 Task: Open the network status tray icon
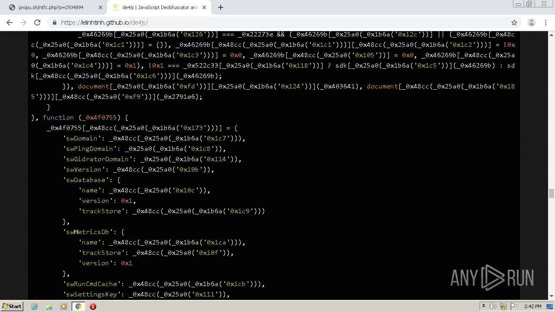[504, 306]
